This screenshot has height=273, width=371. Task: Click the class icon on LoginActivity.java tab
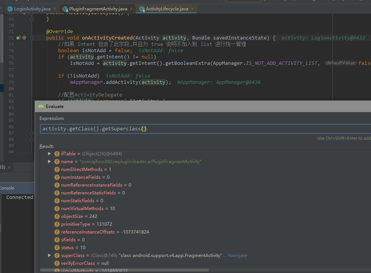pos(10,9)
